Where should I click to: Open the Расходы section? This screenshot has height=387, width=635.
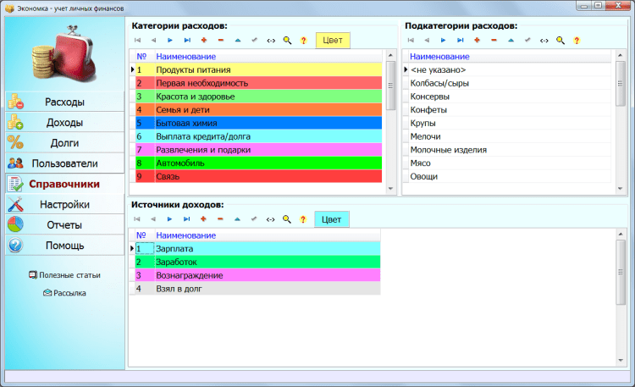coord(65,102)
